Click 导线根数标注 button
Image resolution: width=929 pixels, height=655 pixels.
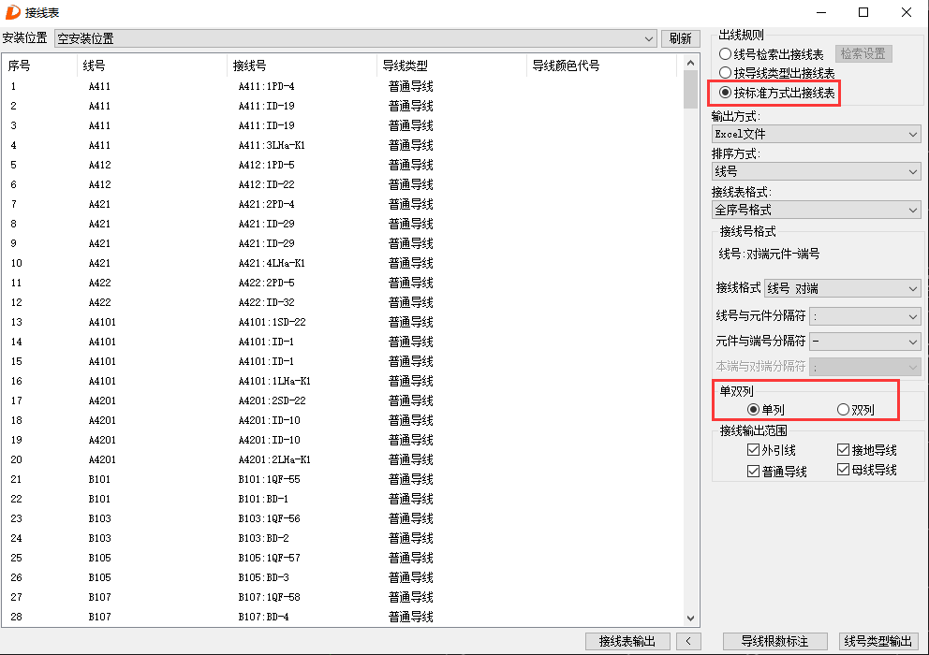(x=774, y=641)
